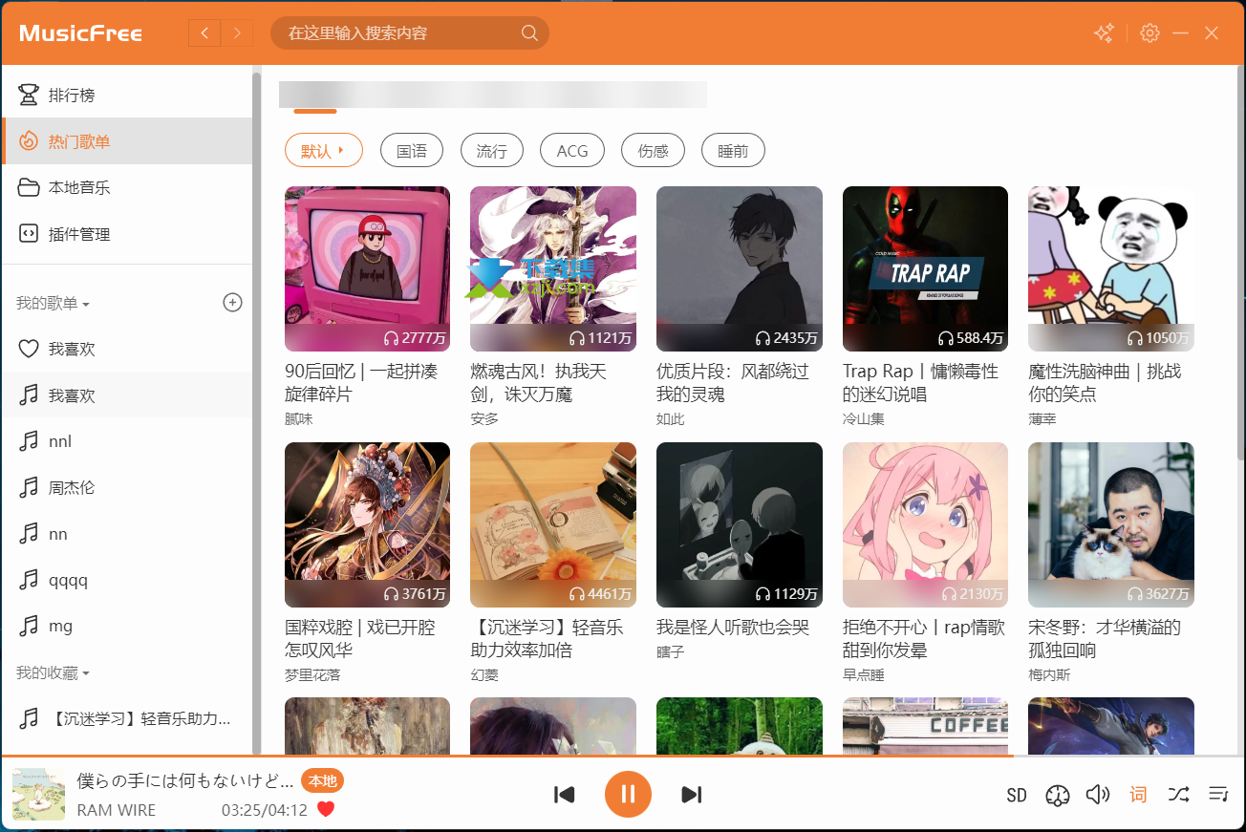Unlike the song via red heart
This screenshot has height=832, width=1246.
tap(326, 810)
